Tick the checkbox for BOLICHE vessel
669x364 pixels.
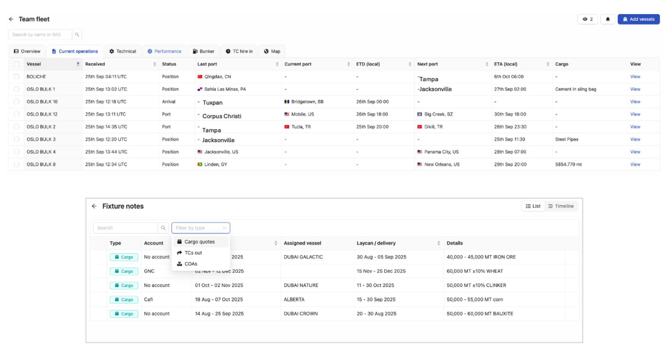(17, 77)
